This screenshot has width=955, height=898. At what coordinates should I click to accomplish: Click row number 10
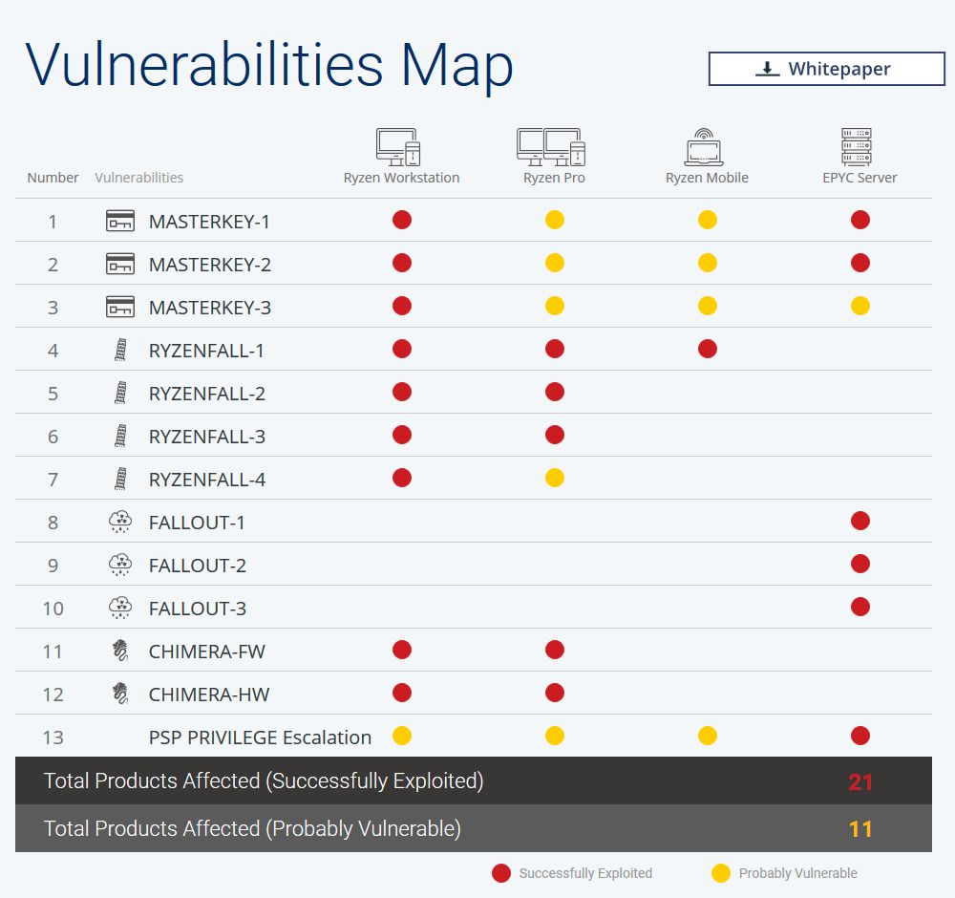[x=53, y=609]
